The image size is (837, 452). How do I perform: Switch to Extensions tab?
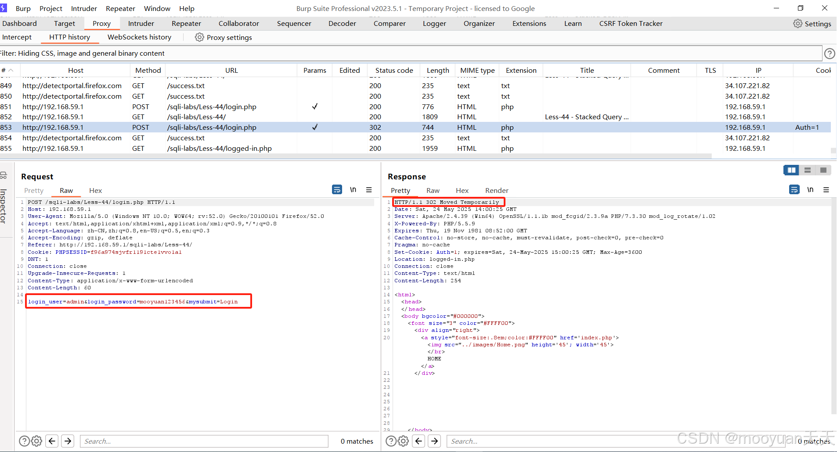pyautogui.click(x=529, y=24)
